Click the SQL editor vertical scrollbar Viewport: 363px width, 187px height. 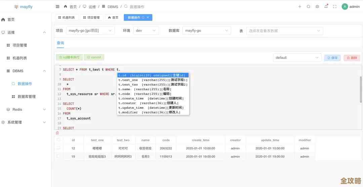point(361,89)
